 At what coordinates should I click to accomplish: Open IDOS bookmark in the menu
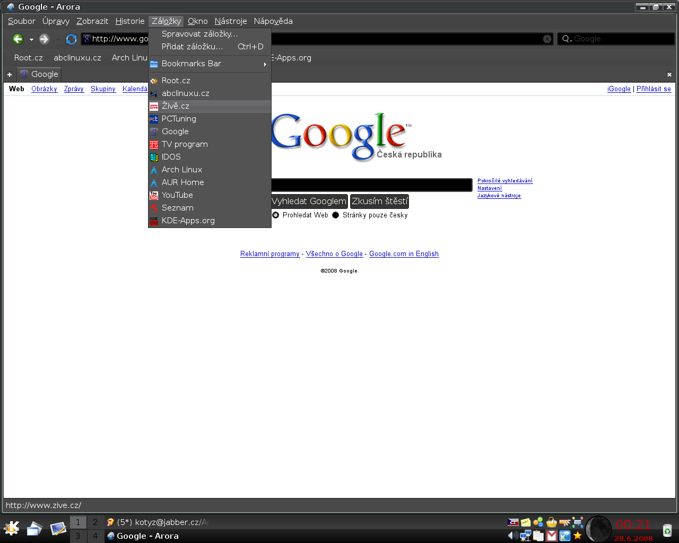pyautogui.click(x=210, y=157)
